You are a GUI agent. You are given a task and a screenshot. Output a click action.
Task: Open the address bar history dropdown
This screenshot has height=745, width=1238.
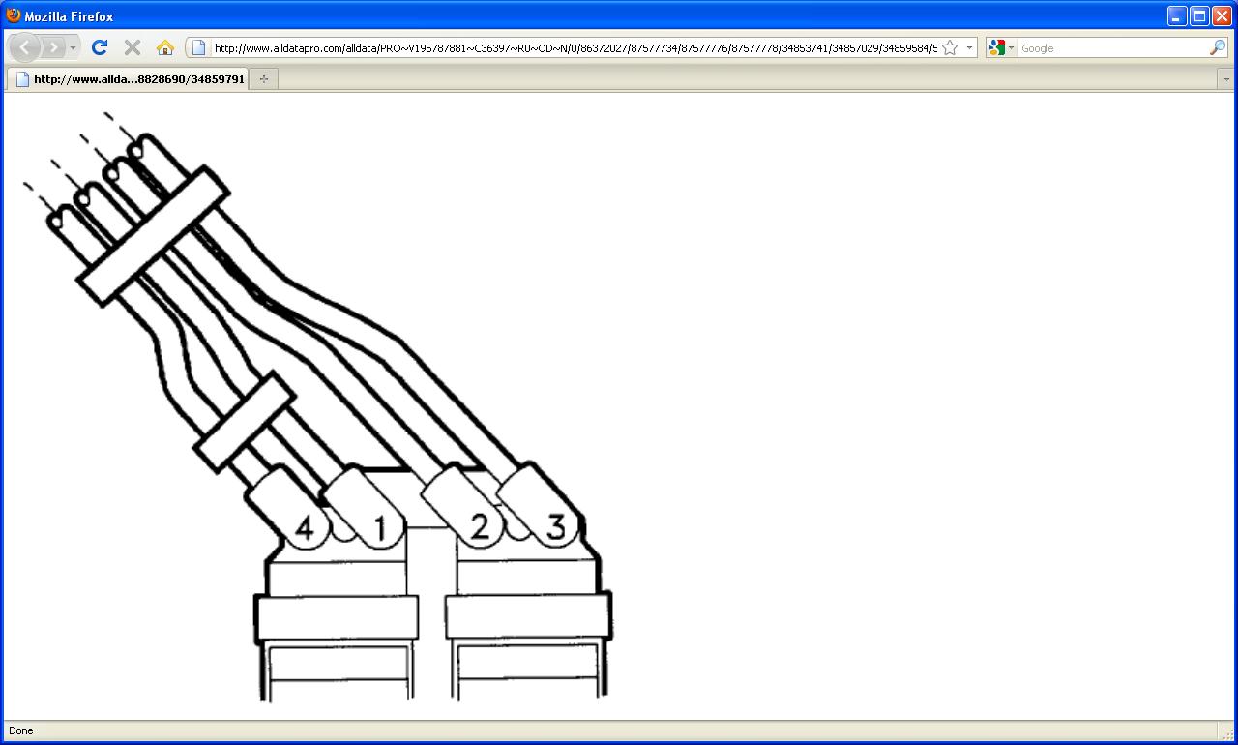tap(969, 47)
